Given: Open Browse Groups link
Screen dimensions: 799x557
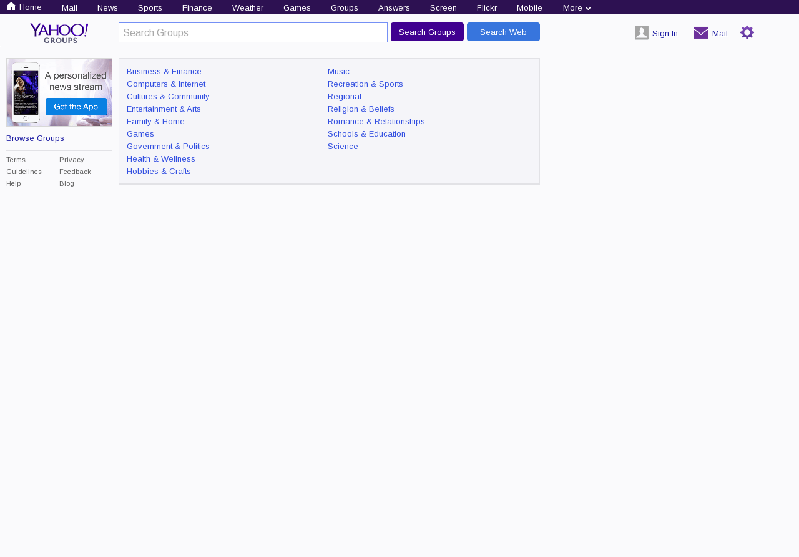Looking at the screenshot, I should click(35, 138).
